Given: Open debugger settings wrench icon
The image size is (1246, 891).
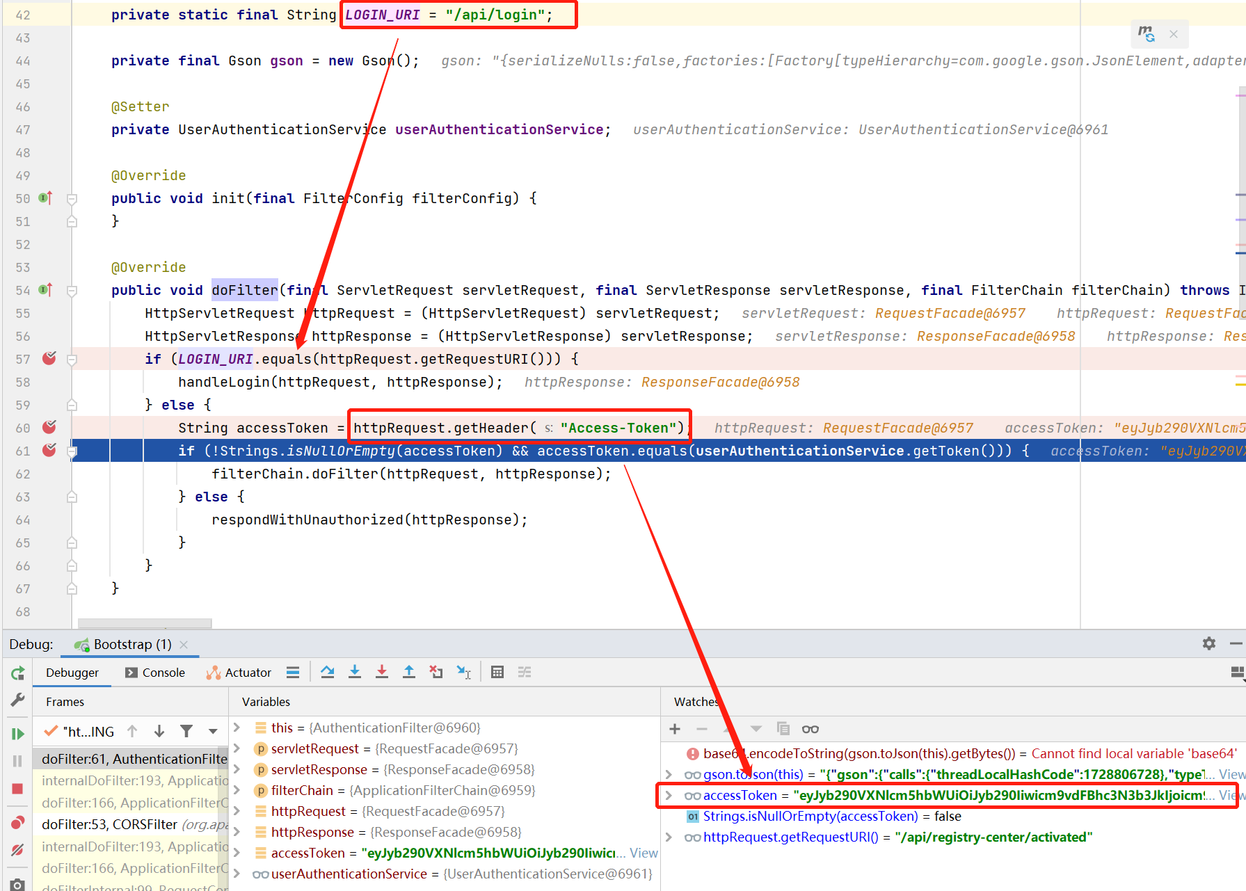Looking at the screenshot, I should coord(17,700).
